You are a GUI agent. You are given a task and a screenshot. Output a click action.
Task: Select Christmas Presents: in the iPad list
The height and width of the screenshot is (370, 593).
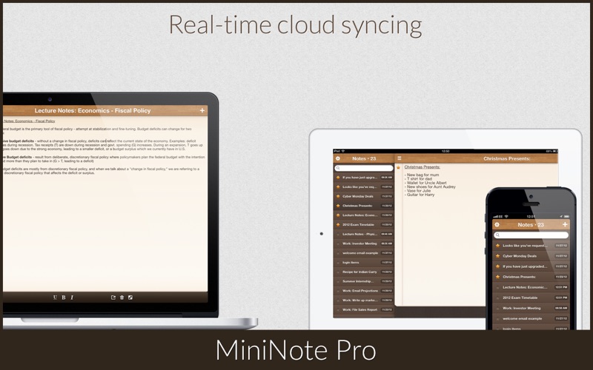coord(364,206)
